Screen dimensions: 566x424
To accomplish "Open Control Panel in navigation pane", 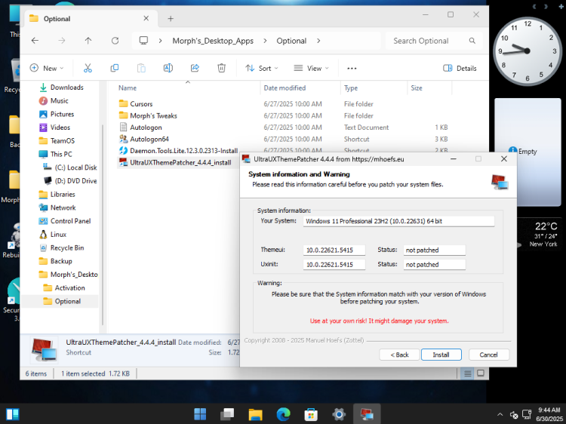I will (x=70, y=221).
